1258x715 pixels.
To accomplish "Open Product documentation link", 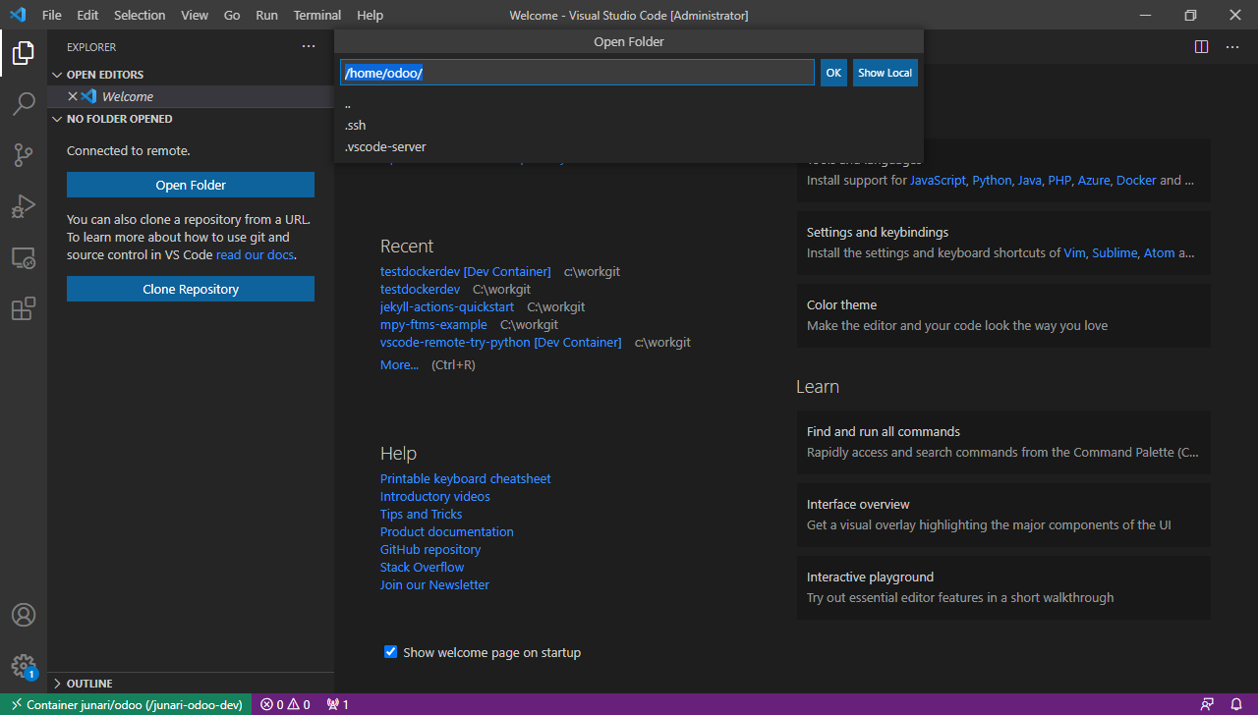I will coord(446,531).
